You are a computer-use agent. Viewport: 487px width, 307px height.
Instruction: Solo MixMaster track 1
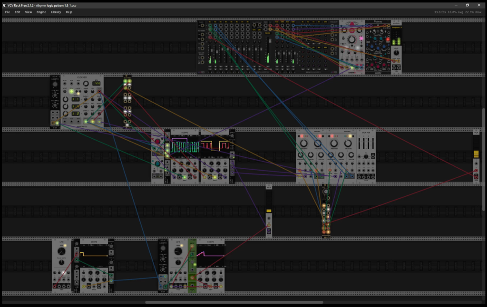click(210, 69)
